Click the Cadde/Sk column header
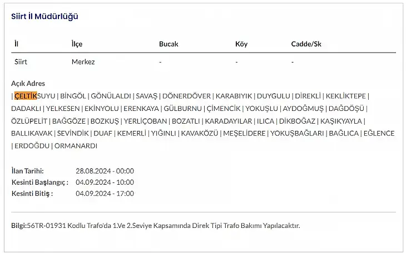 point(306,44)
